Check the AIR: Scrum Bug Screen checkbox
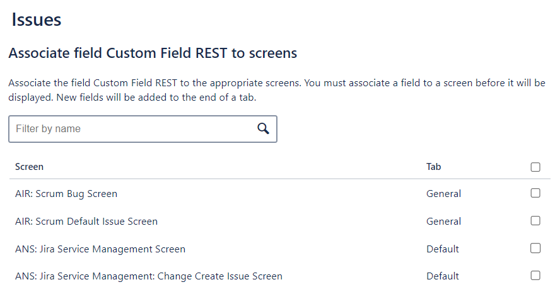Image resolution: width=560 pixels, height=287 pixels. pos(535,193)
